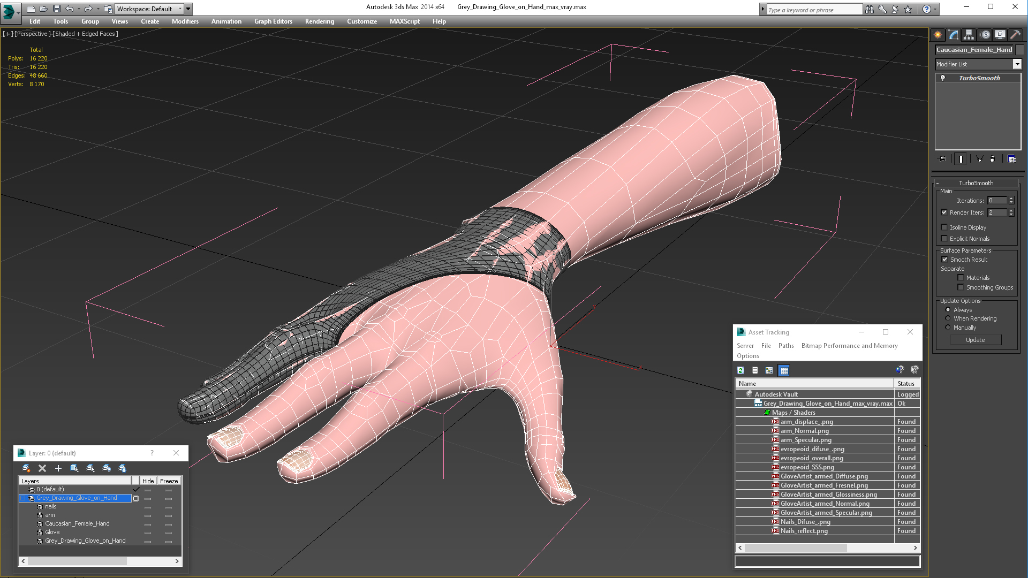
Task: Enable the Isoline Display checkbox
Action: click(944, 227)
